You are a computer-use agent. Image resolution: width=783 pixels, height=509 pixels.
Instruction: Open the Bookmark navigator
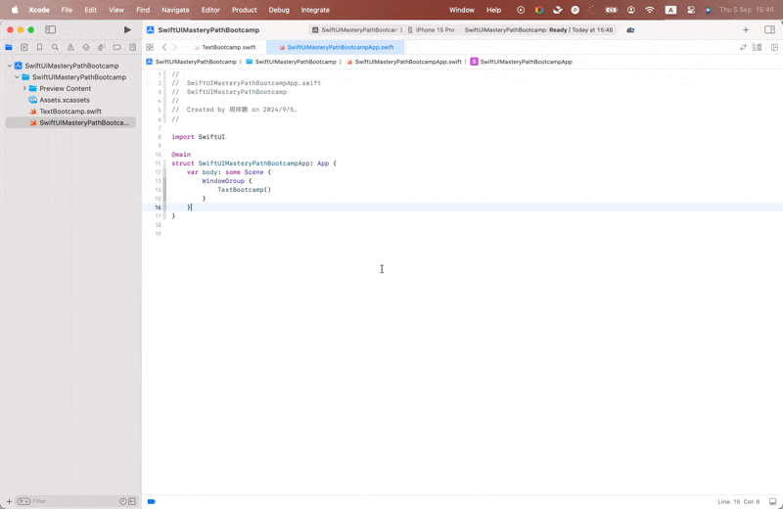tap(39, 47)
